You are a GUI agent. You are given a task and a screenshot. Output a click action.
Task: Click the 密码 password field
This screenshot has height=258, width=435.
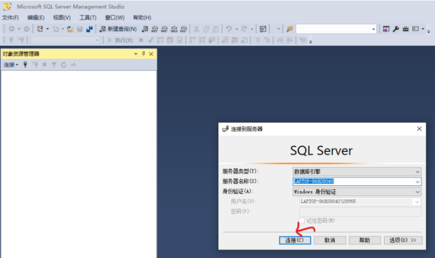coord(360,212)
